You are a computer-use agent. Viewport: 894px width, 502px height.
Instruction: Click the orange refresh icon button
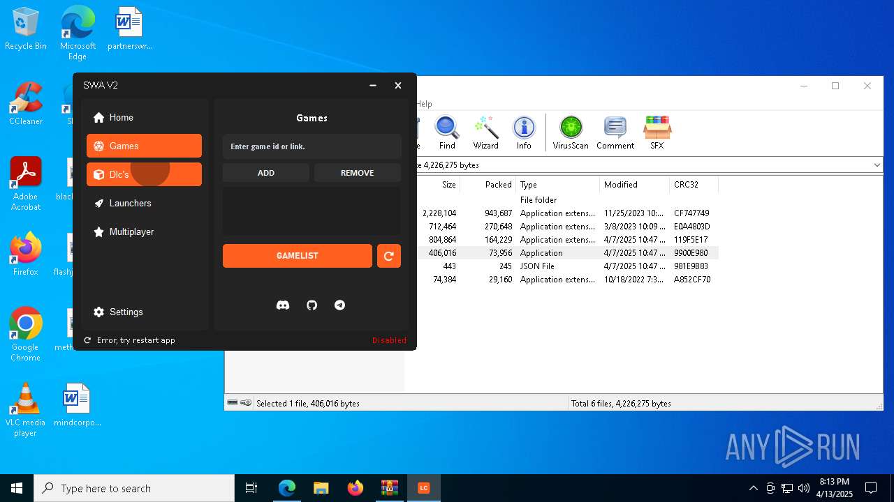(389, 256)
